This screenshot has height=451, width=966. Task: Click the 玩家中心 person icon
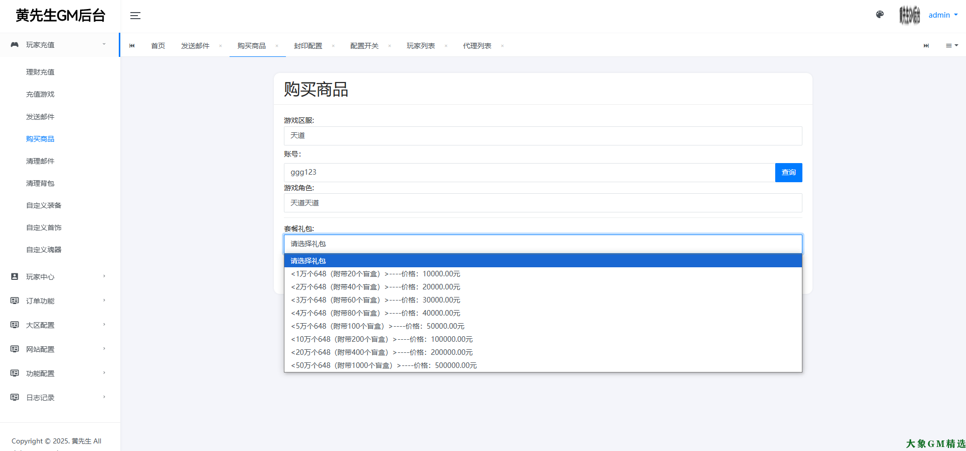pyautogui.click(x=15, y=276)
